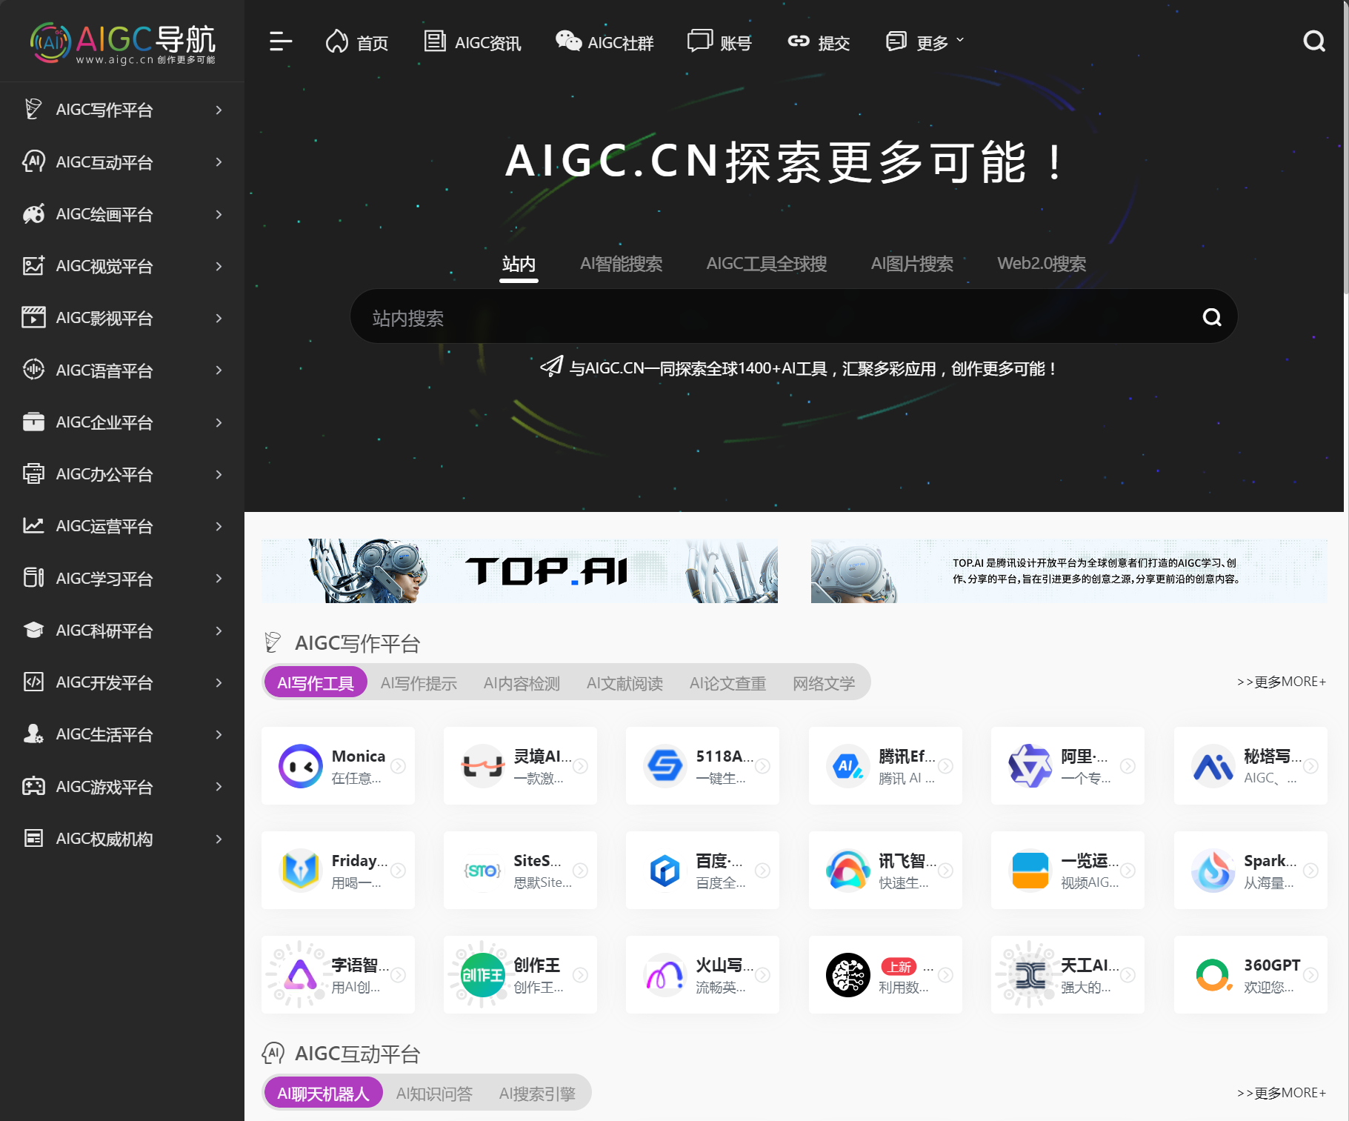1349x1121 pixels.
Task: Switch to the AIGC工具全球搜 search tab
Action: 766,264
